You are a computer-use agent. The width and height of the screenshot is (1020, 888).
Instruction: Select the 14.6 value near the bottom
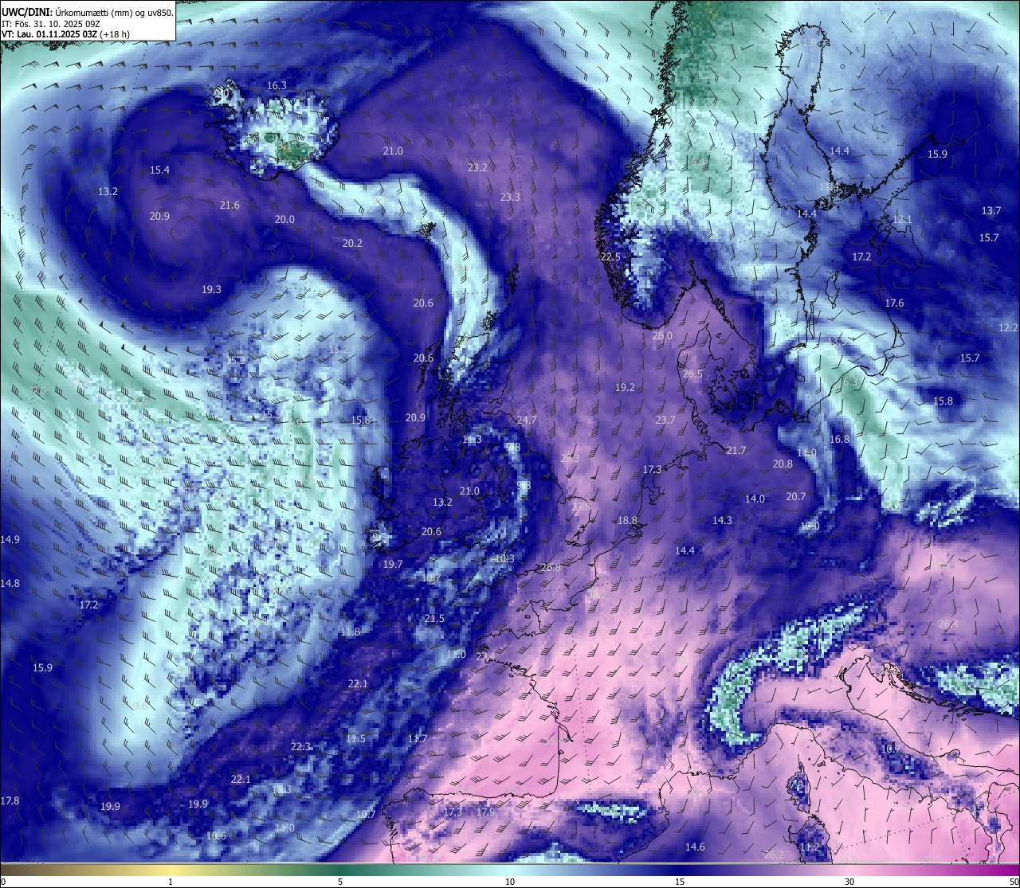pos(695,847)
